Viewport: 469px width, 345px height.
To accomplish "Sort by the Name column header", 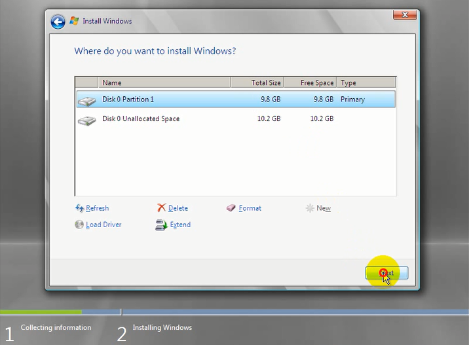I will point(164,82).
